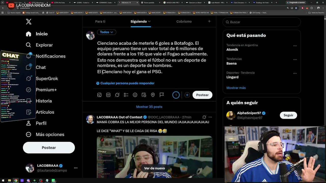
Task: Click the Chrome taskbar icon
Action: 16,180
